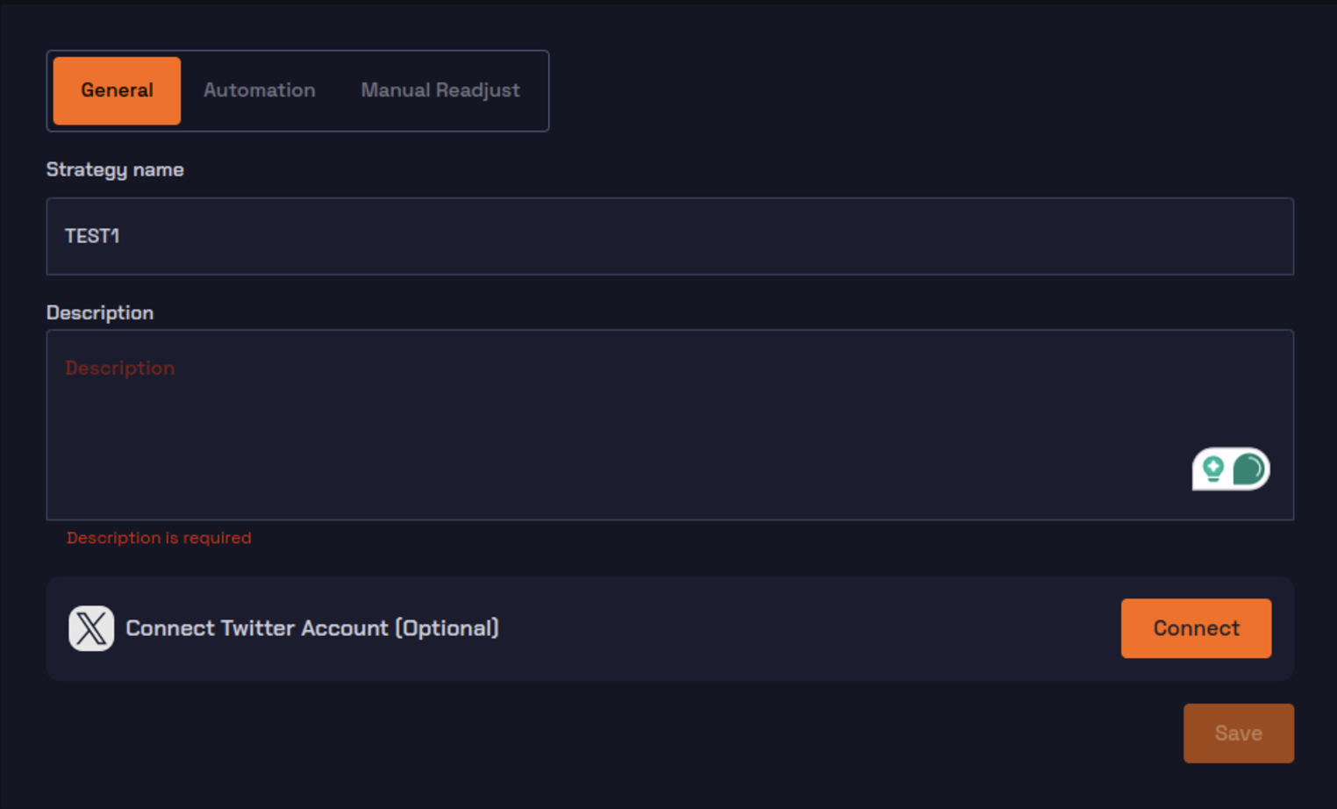Click the X Twitter logo icon
Image resolution: width=1337 pixels, height=809 pixels.
click(91, 628)
